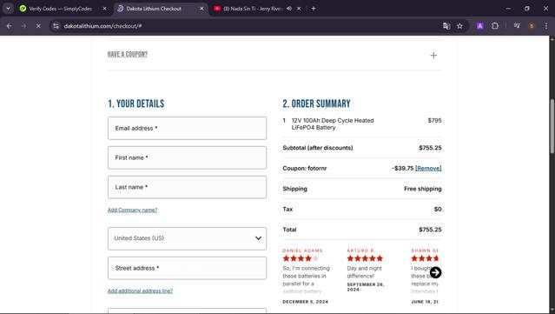The width and height of the screenshot is (555, 314).
Task: Open the media control icon
Action: [x=517, y=26]
